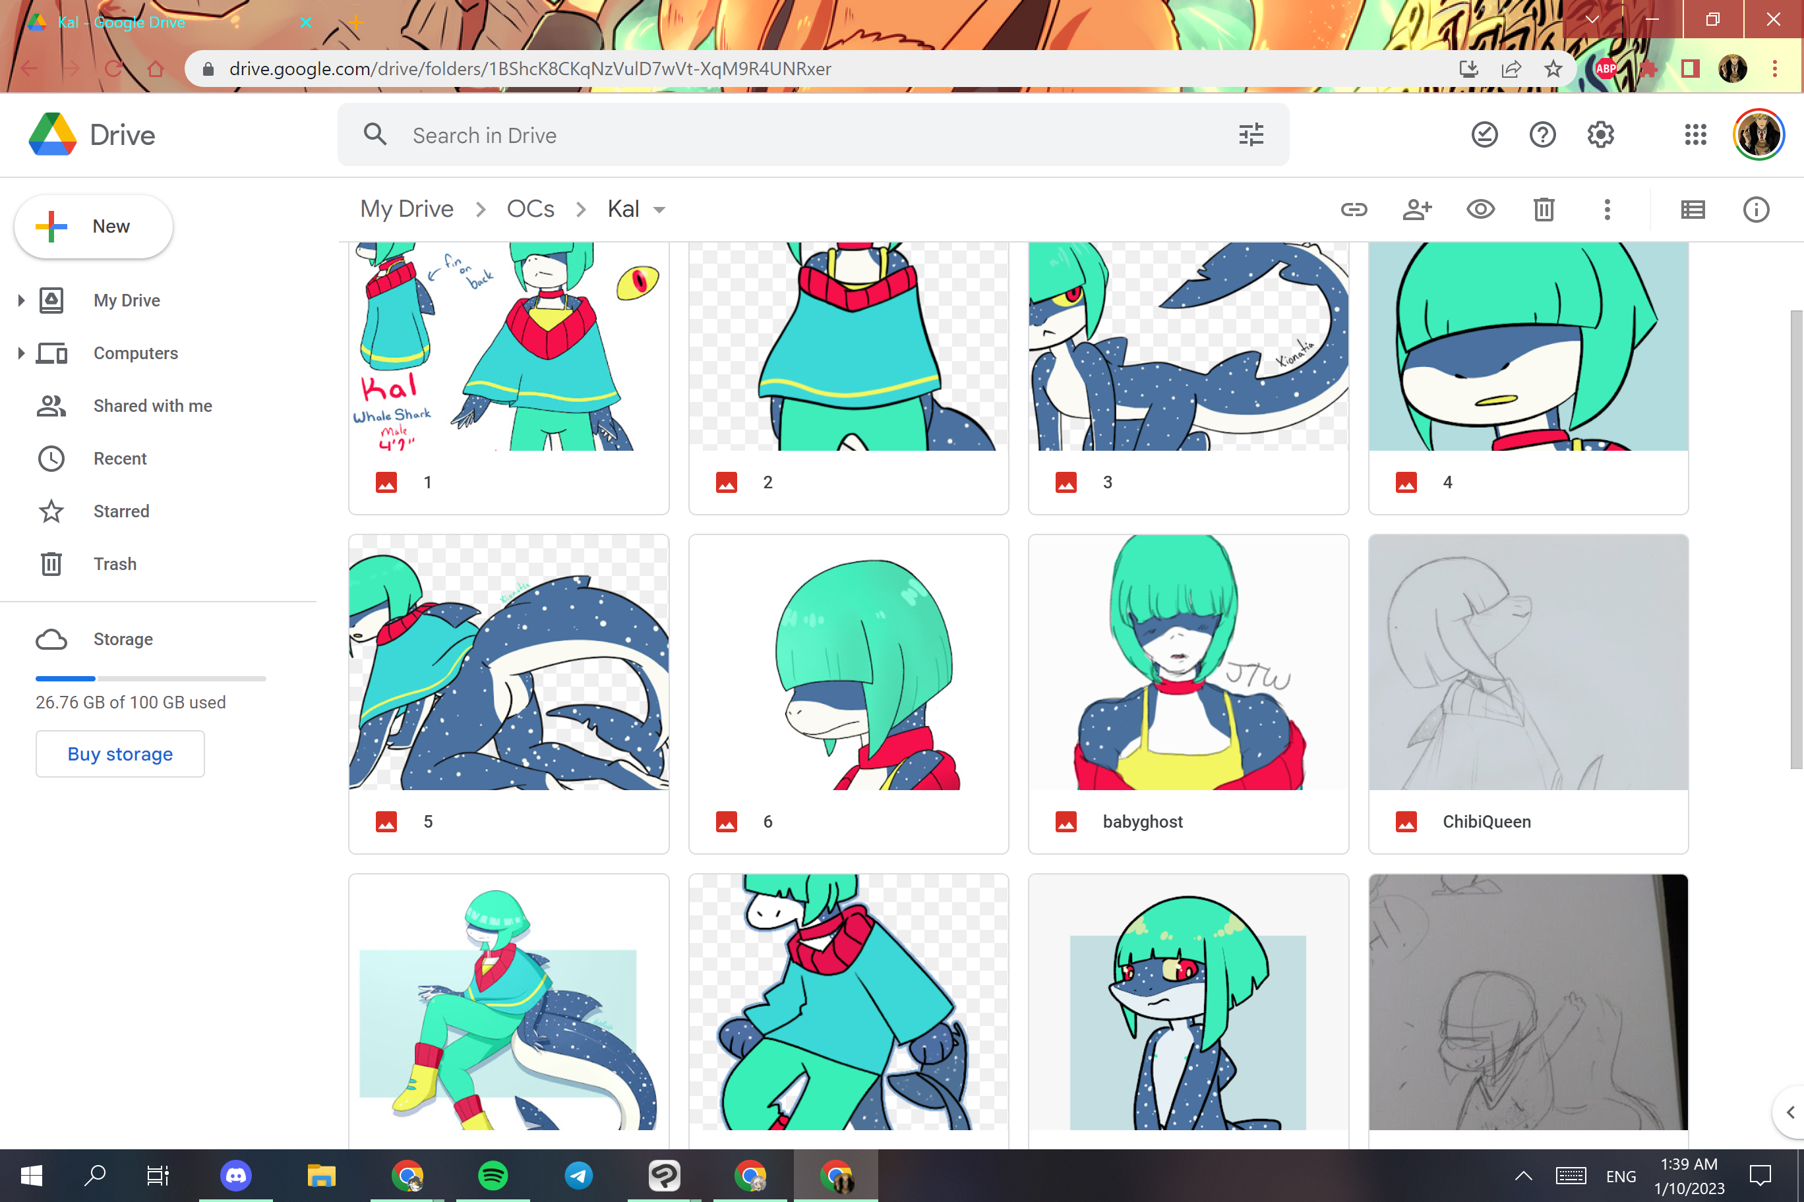Click the New button
This screenshot has height=1202, width=1804.
coord(94,226)
